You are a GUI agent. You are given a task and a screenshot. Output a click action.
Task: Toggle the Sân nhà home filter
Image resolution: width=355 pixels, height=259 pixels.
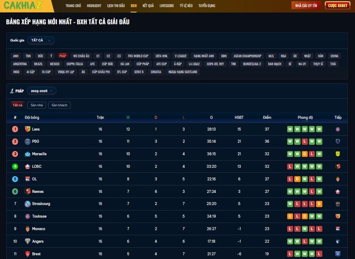(36, 105)
